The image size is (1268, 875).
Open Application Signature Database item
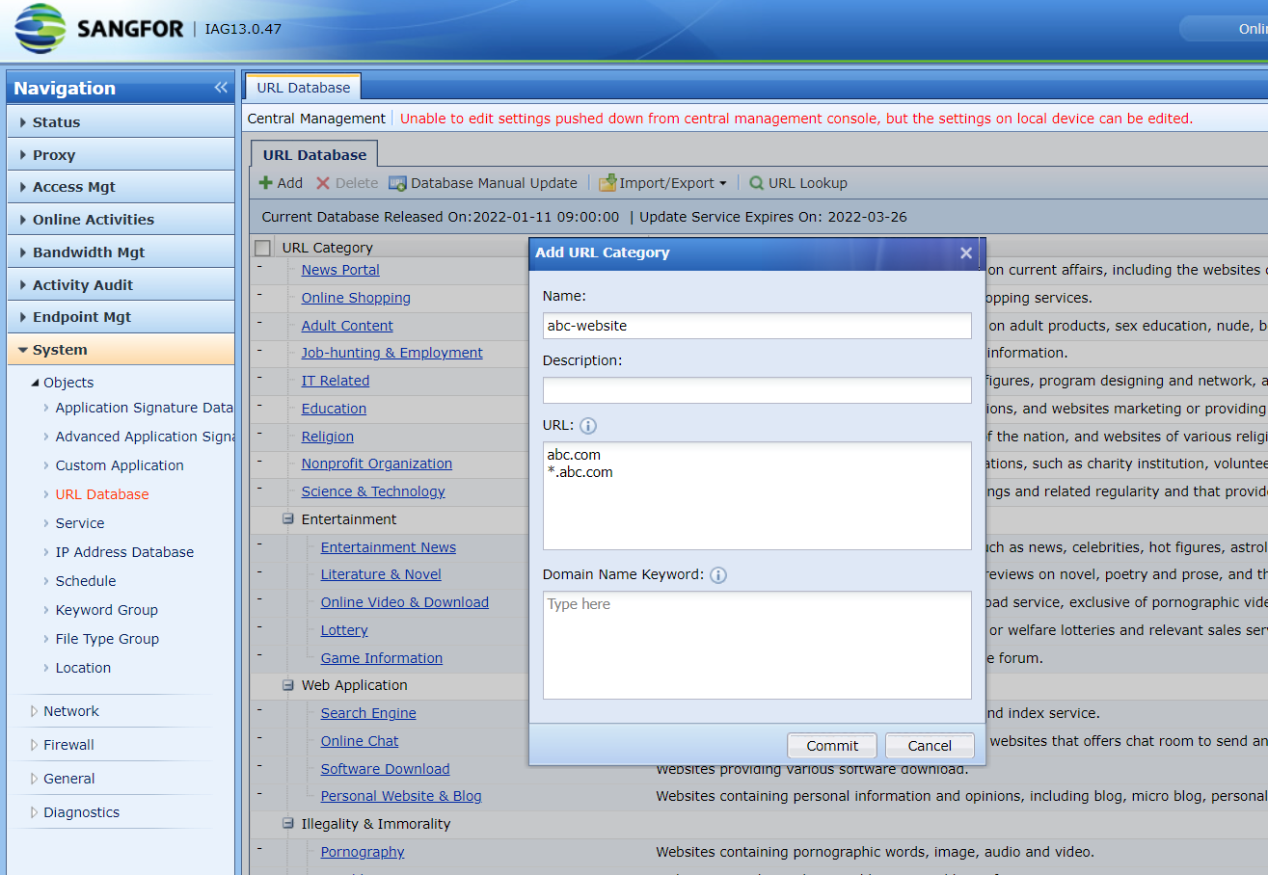[145, 408]
